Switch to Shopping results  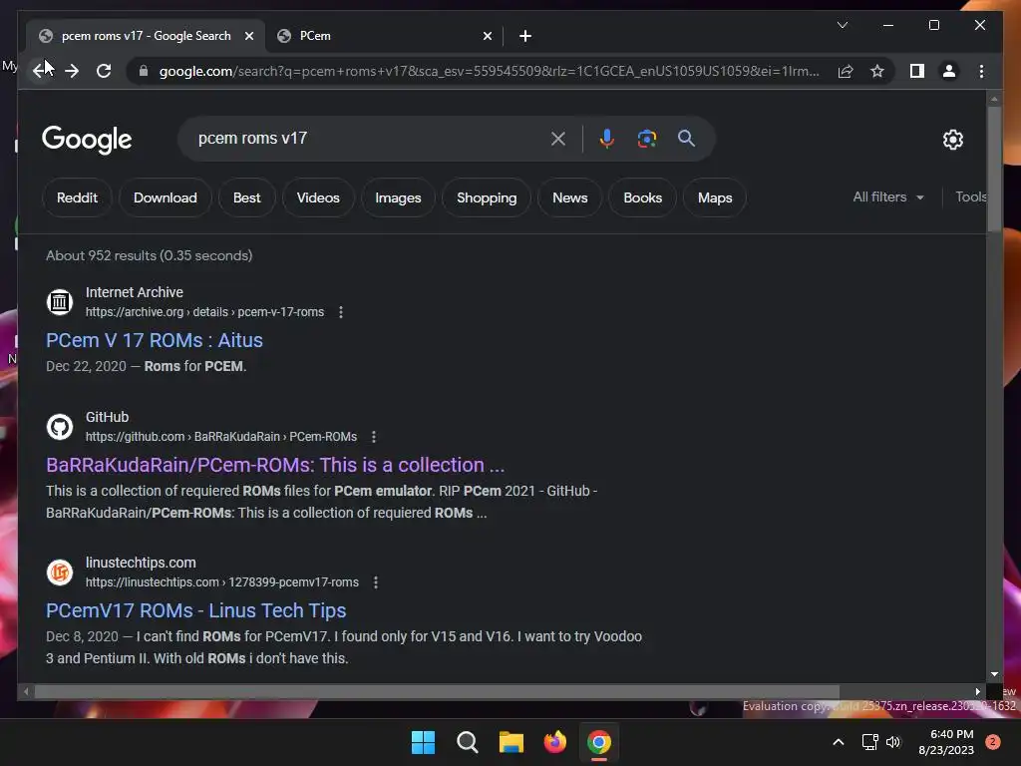(x=487, y=197)
